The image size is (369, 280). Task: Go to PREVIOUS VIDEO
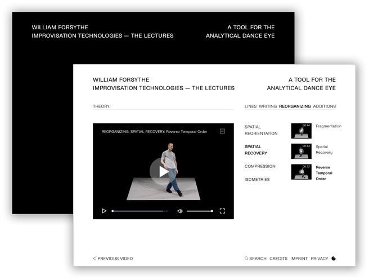(x=113, y=259)
